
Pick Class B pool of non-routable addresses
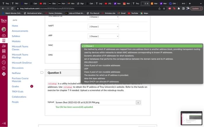142,65
